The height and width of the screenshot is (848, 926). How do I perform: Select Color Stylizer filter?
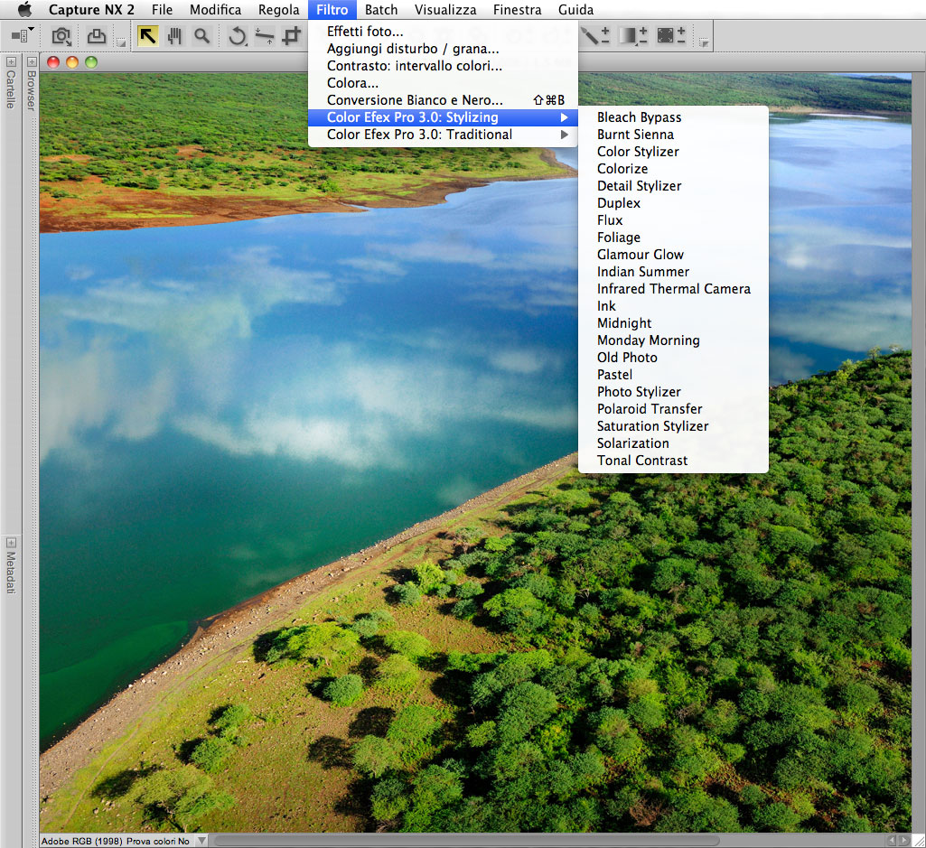pos(673,152)
